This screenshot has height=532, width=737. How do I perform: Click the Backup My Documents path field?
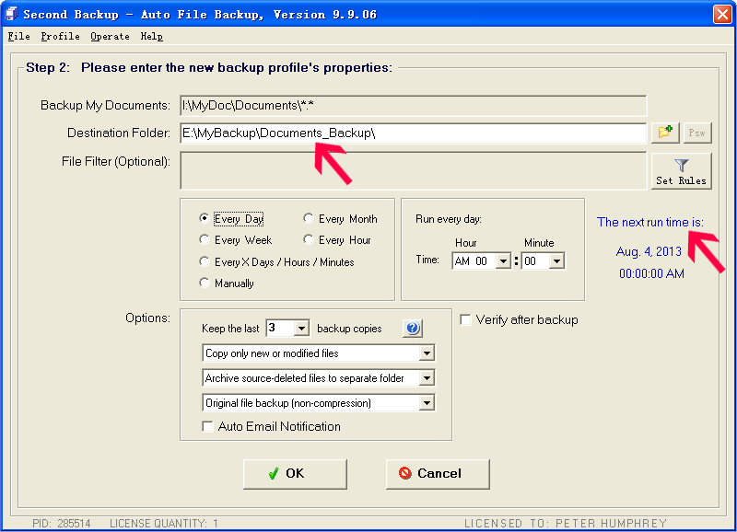click(x=413, y=106)
